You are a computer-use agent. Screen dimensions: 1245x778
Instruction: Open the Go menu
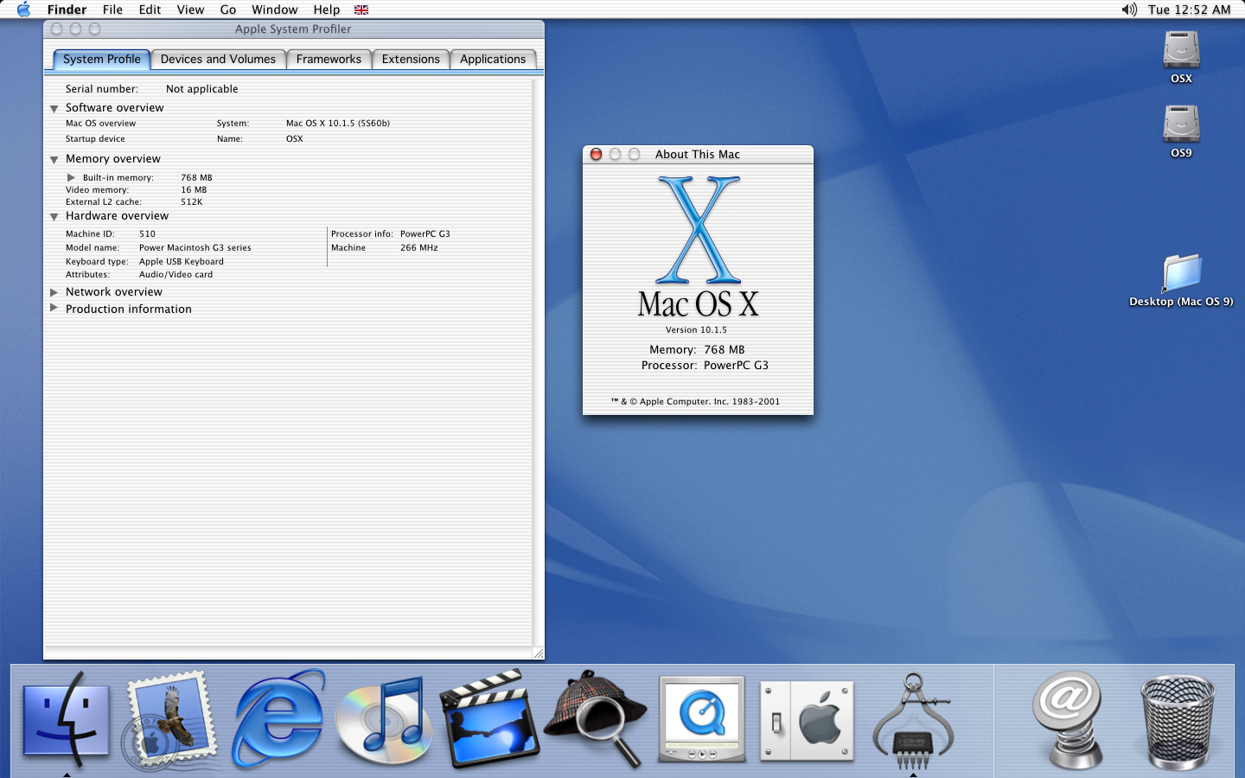[228, 10]
